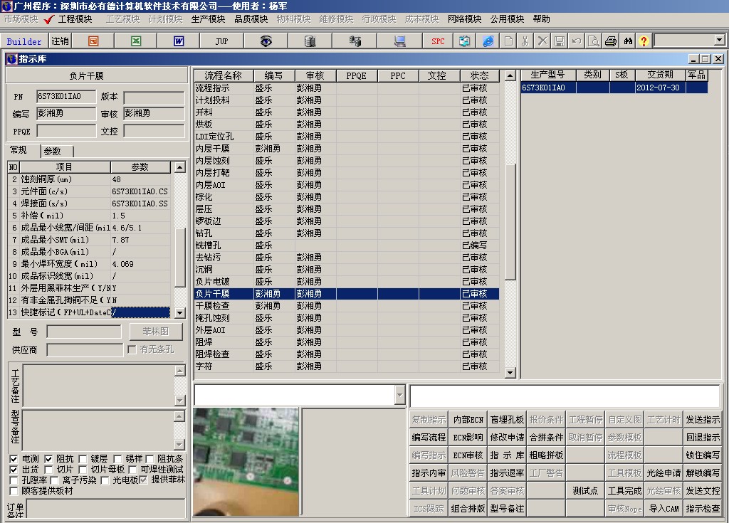Image resolution: width=729 pixels, height=523 pixels.
Task: Open the toolbar combo box dropdown
Action: click(719, 40)
